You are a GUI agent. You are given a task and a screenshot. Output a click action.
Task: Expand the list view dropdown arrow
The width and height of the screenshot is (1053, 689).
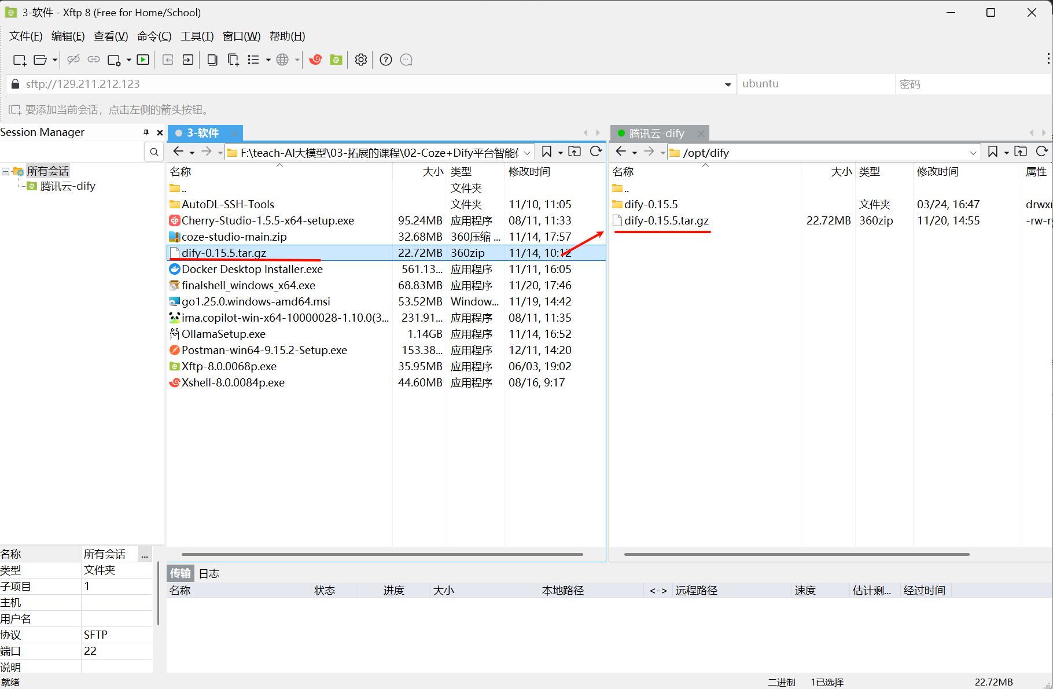[x=268, y=60]
